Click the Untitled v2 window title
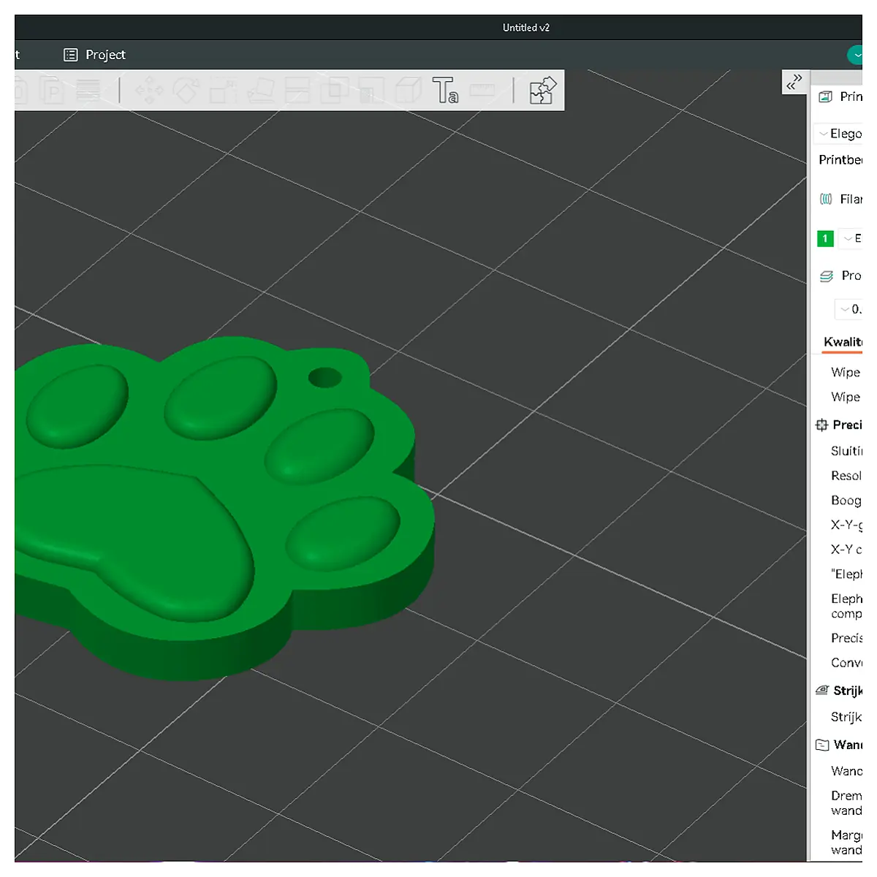This screenshot has width=877, height=877. (526, 28)
